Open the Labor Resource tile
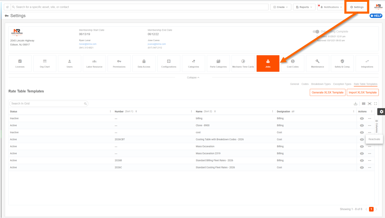 [94, 63]
